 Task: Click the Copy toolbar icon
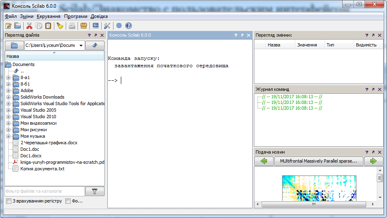[x=39, y=26]
